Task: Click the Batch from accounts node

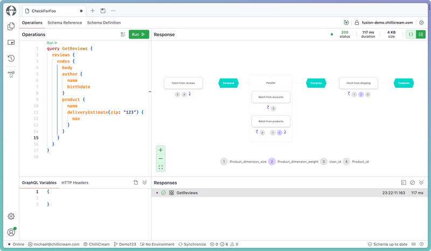Action: pyautogui.click(x=271, y=97)
